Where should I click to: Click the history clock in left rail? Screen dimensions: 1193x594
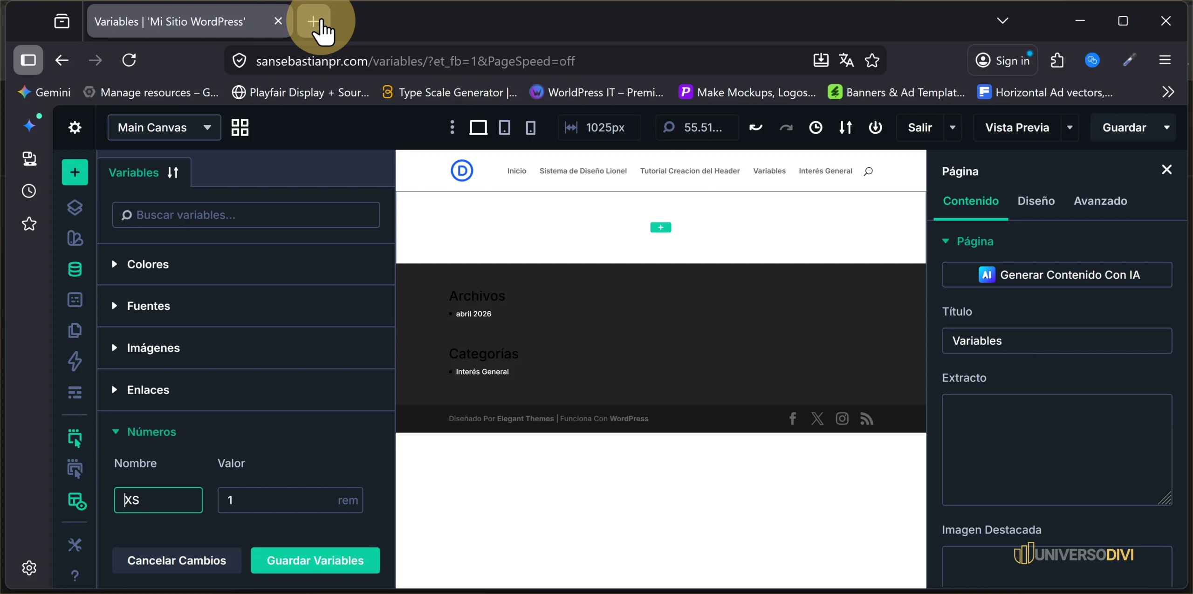coord(29,191)
